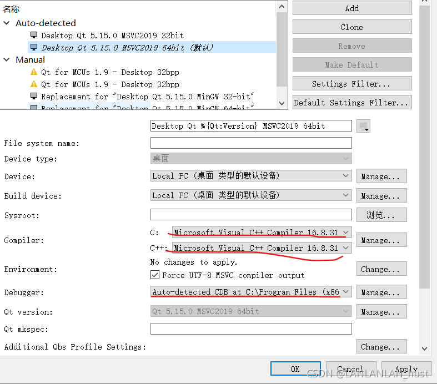Click Change button for Environment

pyautogui.click(x=381, y=269)
